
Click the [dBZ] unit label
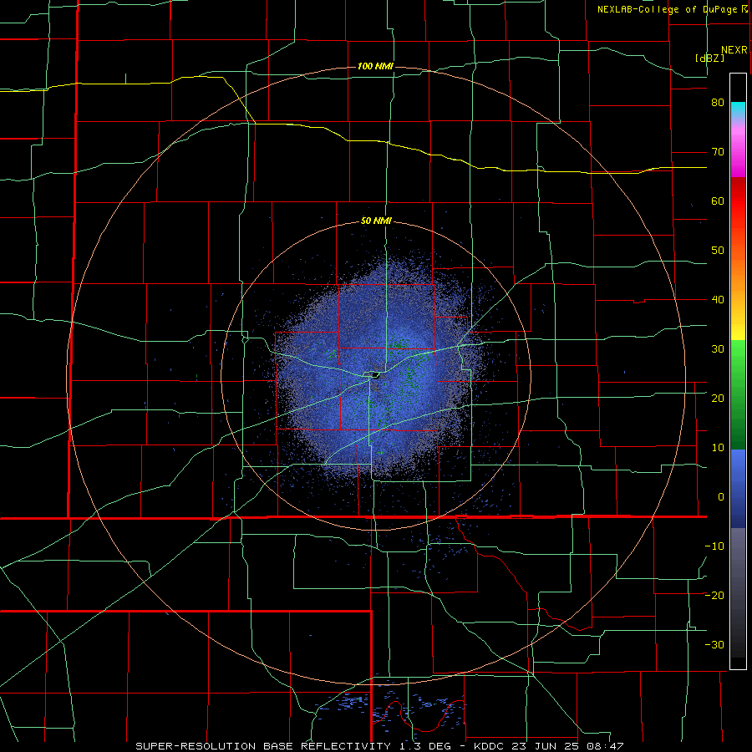(x=709, y=58)
